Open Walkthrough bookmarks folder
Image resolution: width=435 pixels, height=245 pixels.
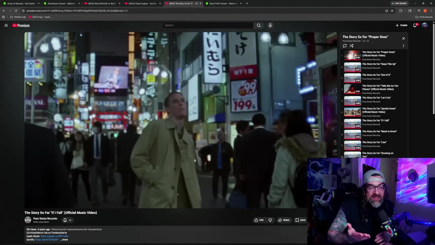pos(18,17)
